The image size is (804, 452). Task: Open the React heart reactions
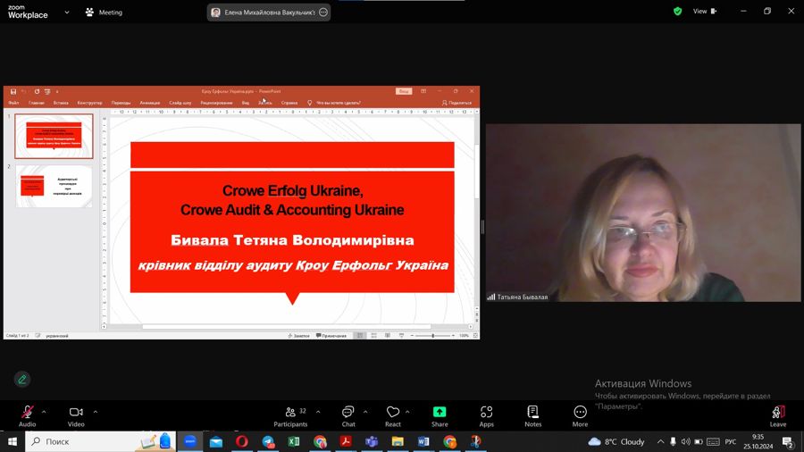point(393,415)
